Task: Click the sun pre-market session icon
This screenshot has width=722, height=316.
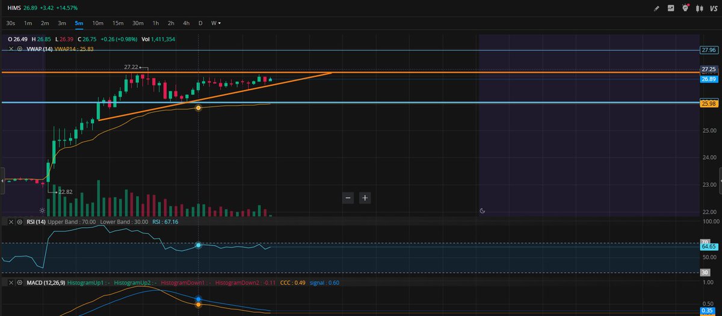Action: pyautogui.click(x=42, y=210)
